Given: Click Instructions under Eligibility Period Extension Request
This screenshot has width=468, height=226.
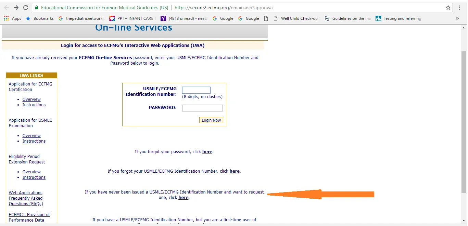Looking at the screenshot, I should (x=34, y=177).
